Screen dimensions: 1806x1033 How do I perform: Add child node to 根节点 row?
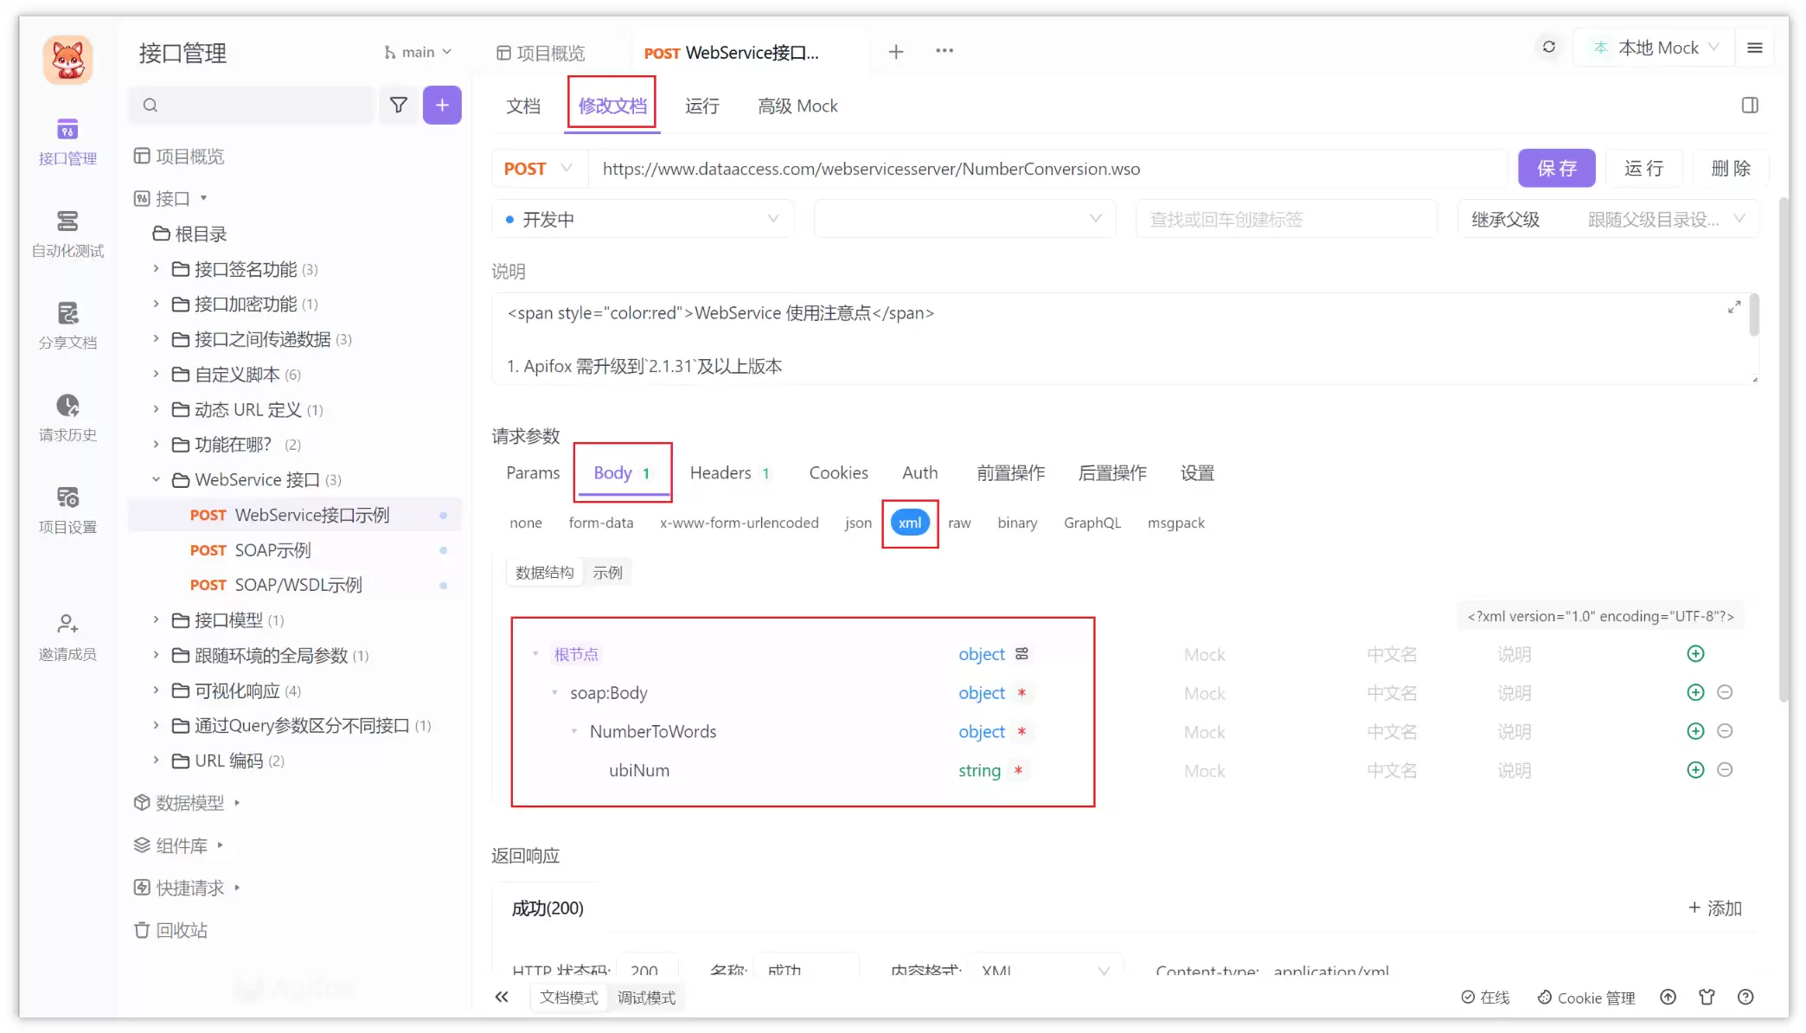click(x=1695, y=654)
